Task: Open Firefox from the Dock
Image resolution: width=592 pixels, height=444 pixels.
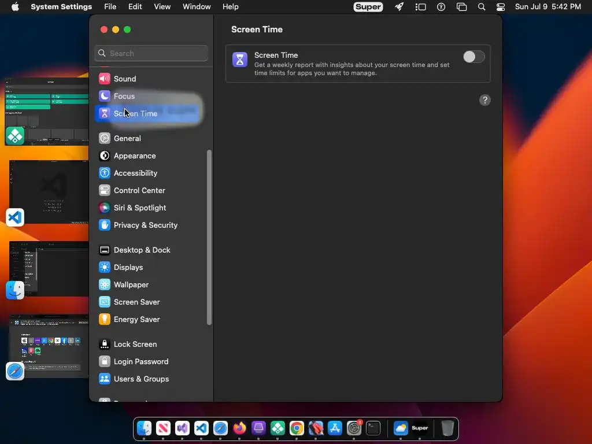Action: coord(239,428)
